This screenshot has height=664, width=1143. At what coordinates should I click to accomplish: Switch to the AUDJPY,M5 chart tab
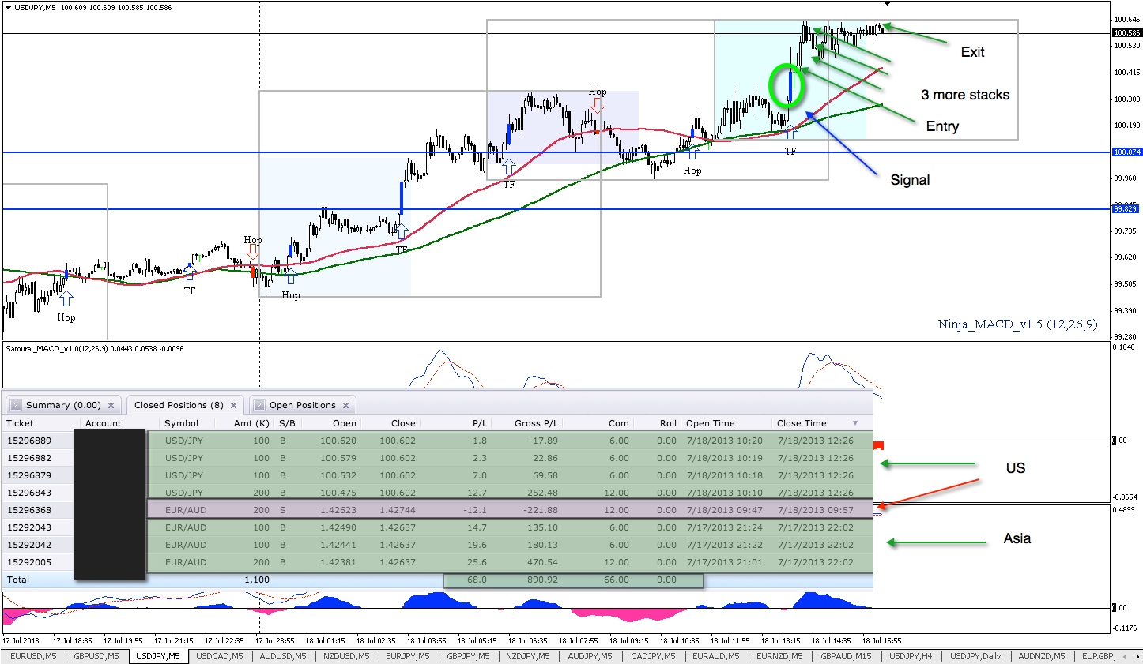click(590, 656)
